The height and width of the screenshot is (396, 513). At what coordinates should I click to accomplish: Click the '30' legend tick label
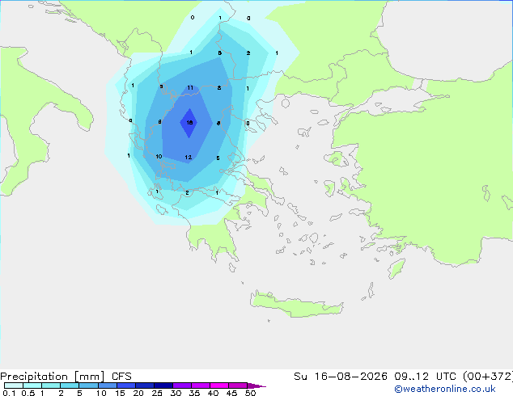click(x=176, y=393)
